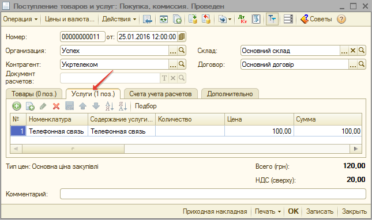Move the row down arrow
Image resolution: width=372 pixels, height=220 pixels.
[x=96, y=106]
